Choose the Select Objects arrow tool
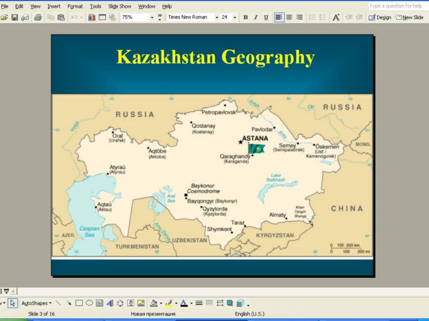 click(x=13, y=303)
